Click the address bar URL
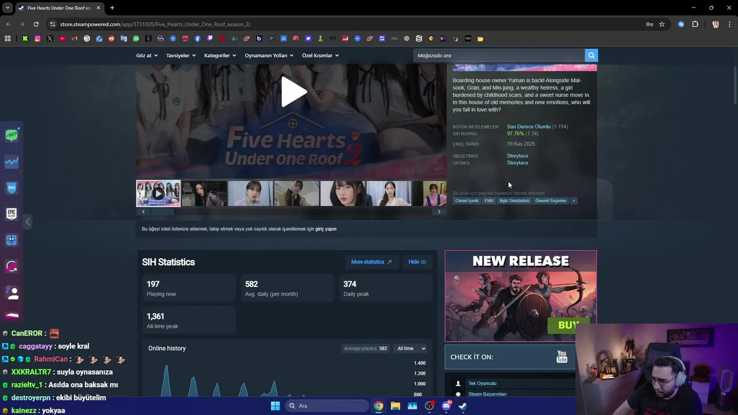 pos(155,24)
